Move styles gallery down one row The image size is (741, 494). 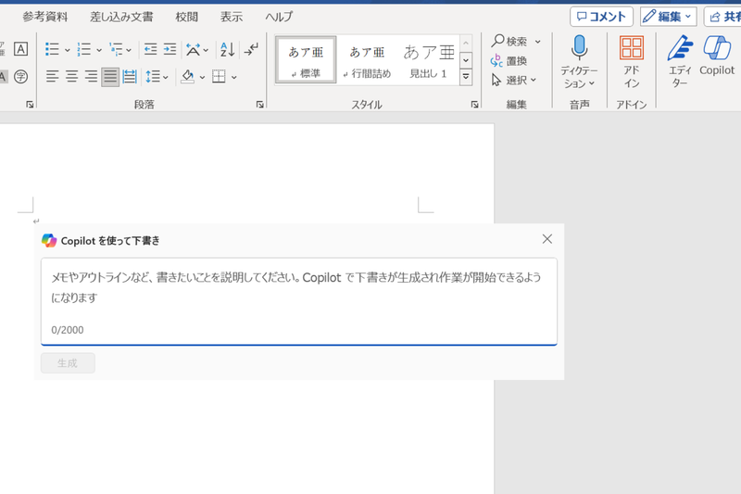(x=466, y=60)
